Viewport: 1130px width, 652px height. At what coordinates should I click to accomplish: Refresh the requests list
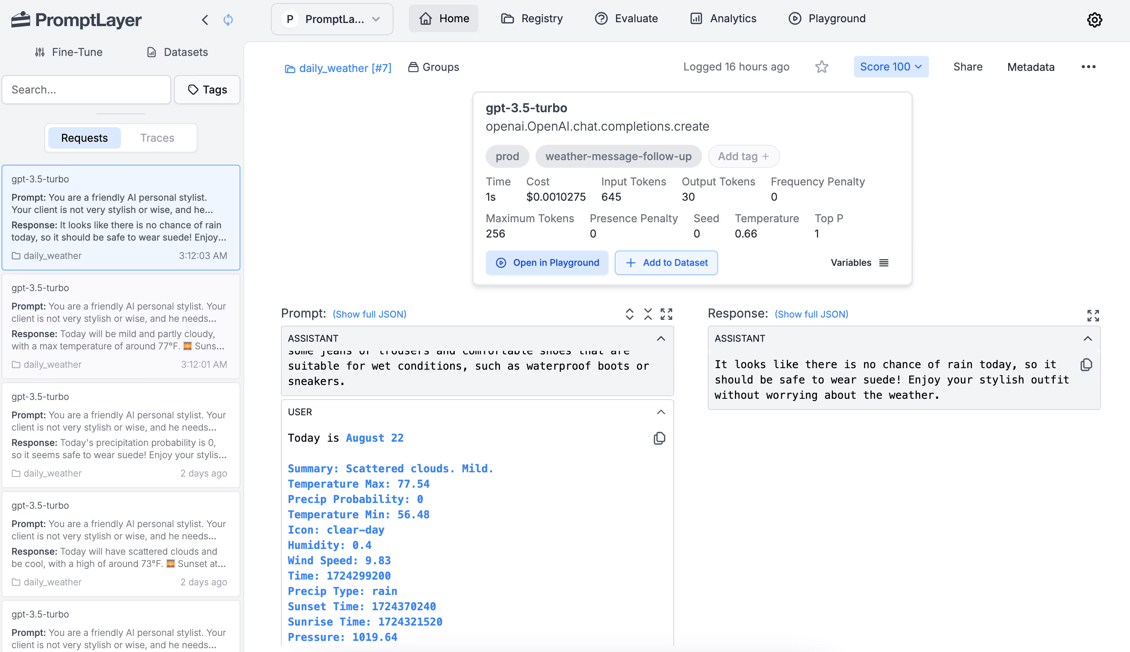pos(228,20)
